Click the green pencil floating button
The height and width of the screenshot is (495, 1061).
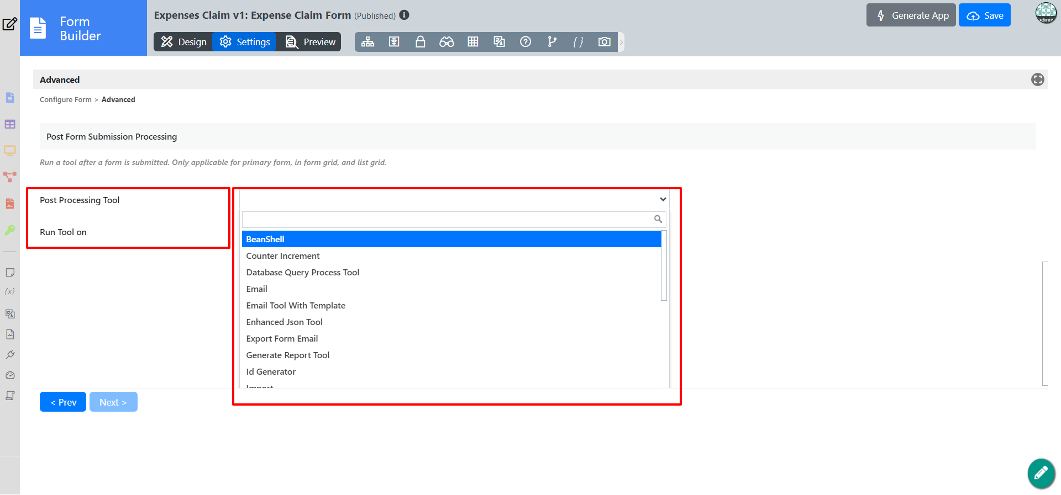coord(1041,473)
